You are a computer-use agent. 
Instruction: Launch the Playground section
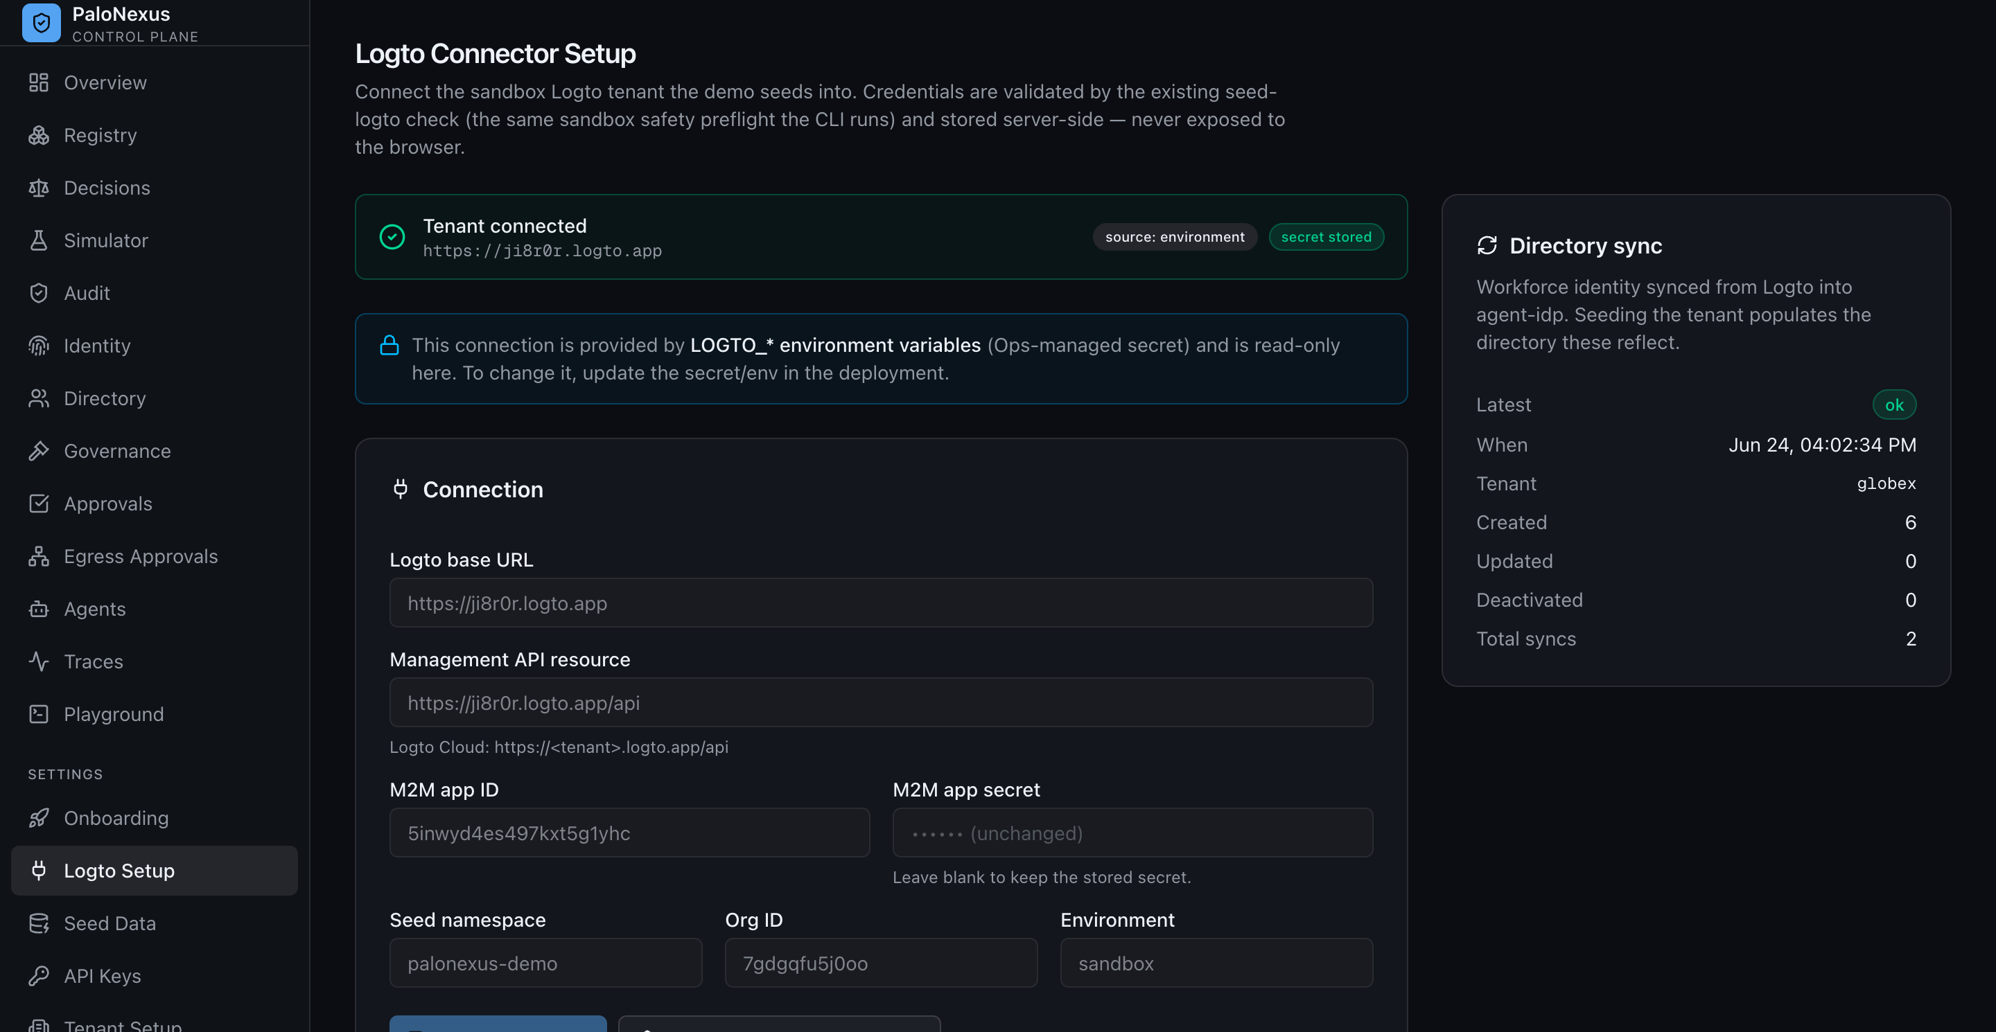click(x=154, y=715)
